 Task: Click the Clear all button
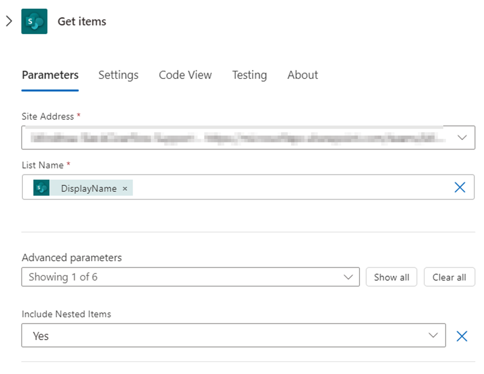pos(449,277)
